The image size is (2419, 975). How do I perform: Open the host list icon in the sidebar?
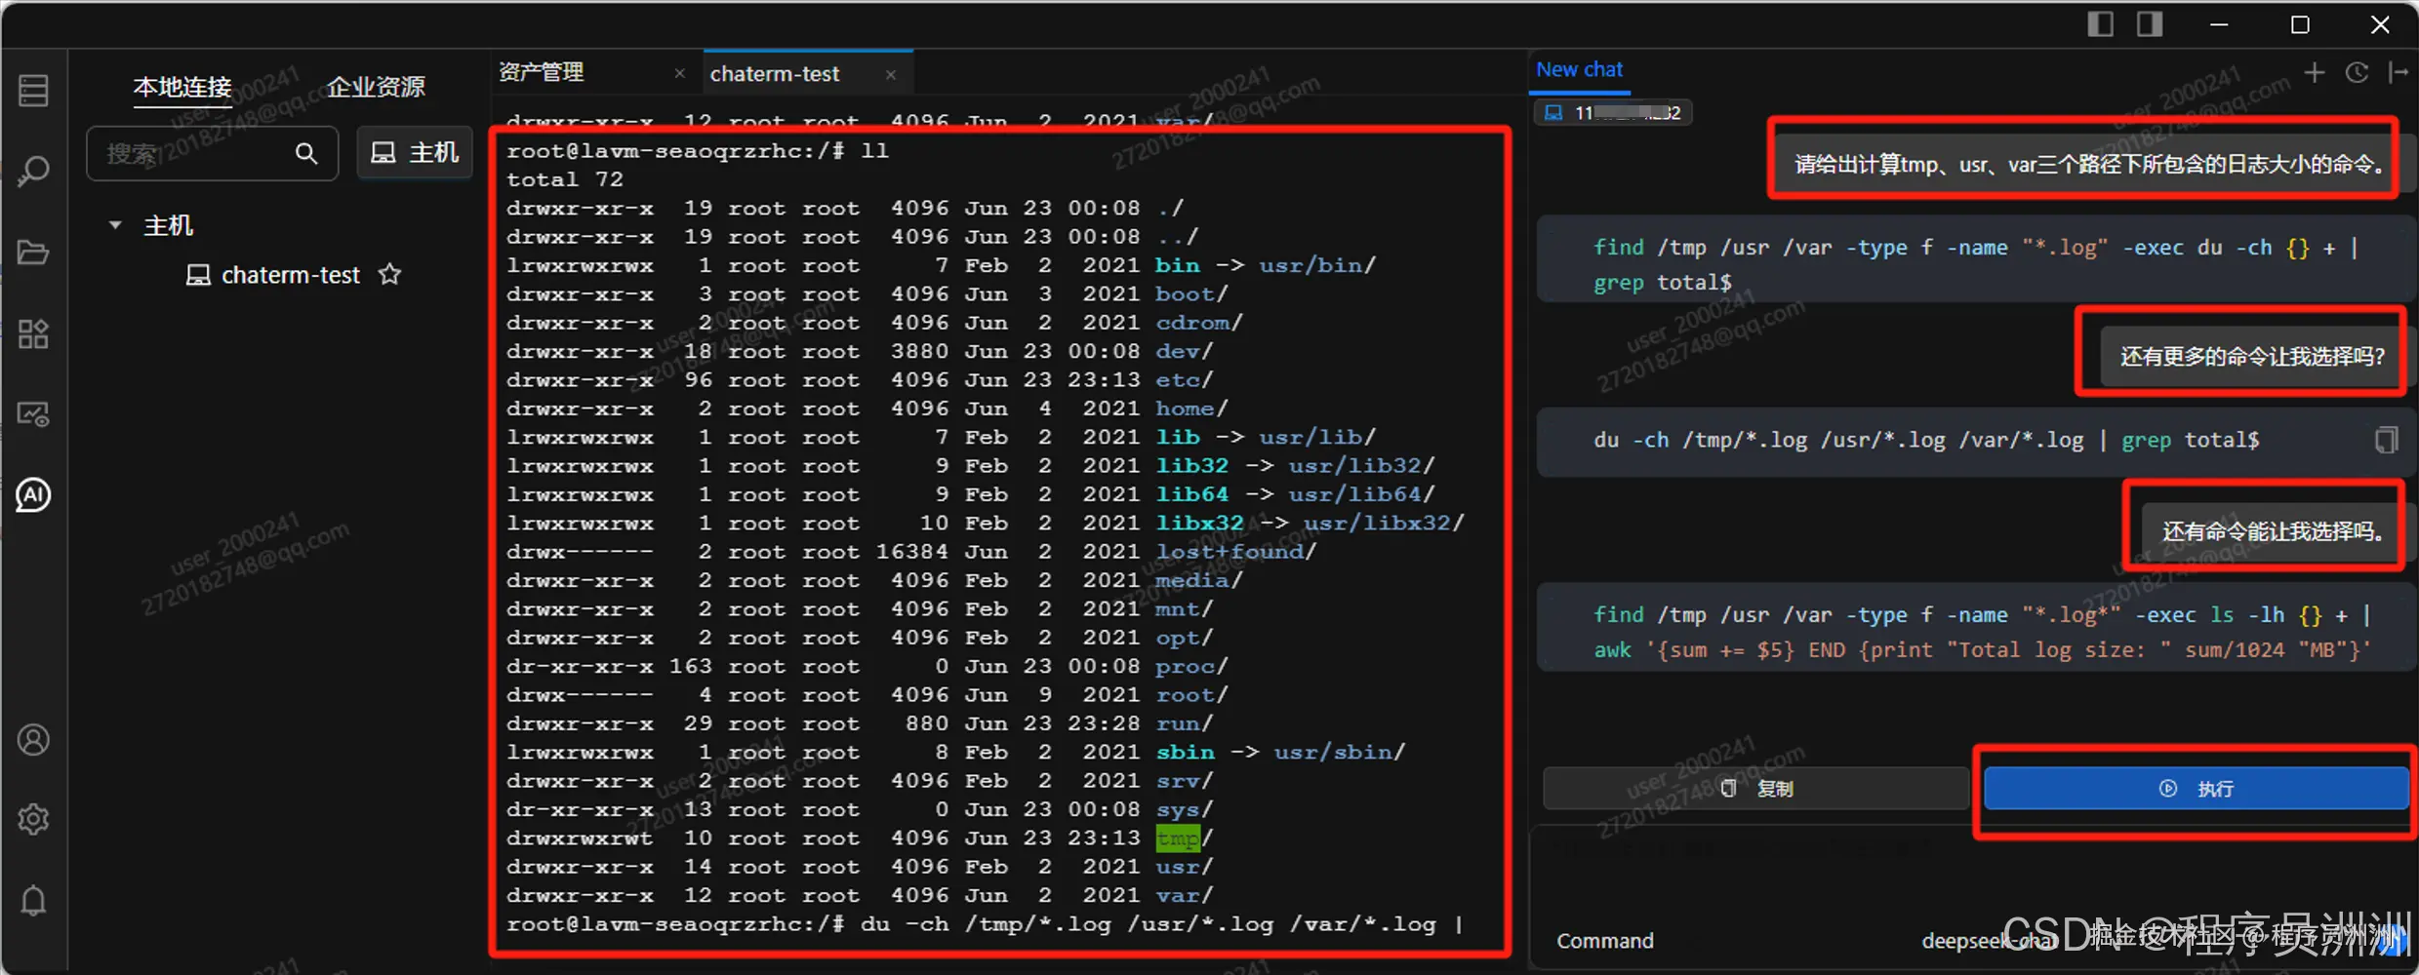[x=33, y=91]
